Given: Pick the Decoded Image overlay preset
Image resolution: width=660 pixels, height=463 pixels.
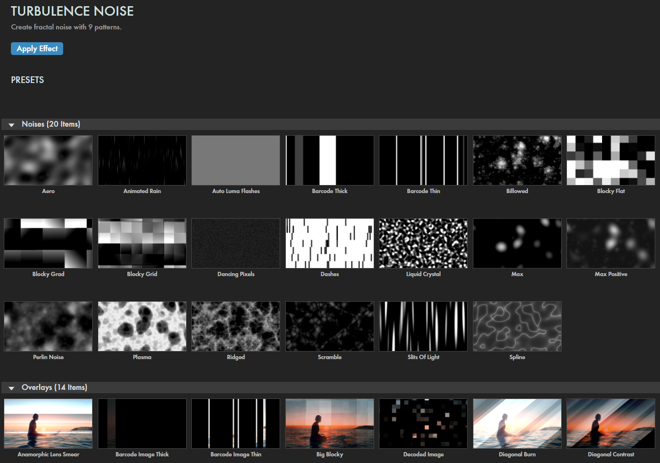Looking at the screenshot, I should [x=424, y=424].
